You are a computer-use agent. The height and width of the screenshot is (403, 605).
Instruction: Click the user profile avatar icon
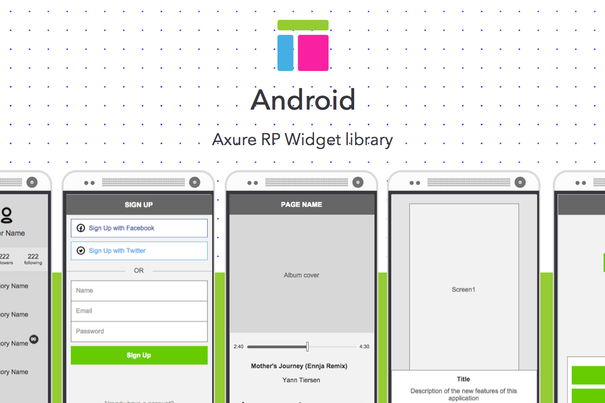click(6, 215)
